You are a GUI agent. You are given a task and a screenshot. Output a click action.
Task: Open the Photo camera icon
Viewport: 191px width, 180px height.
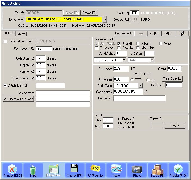[x=137, y=169]
